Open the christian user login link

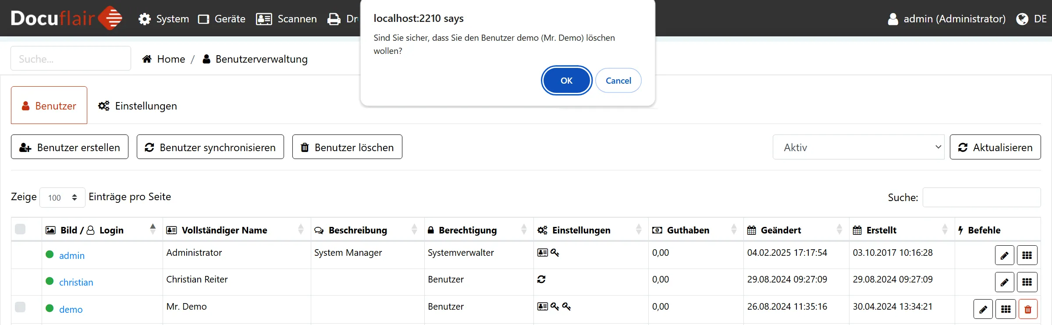click(x=76, y=283)
